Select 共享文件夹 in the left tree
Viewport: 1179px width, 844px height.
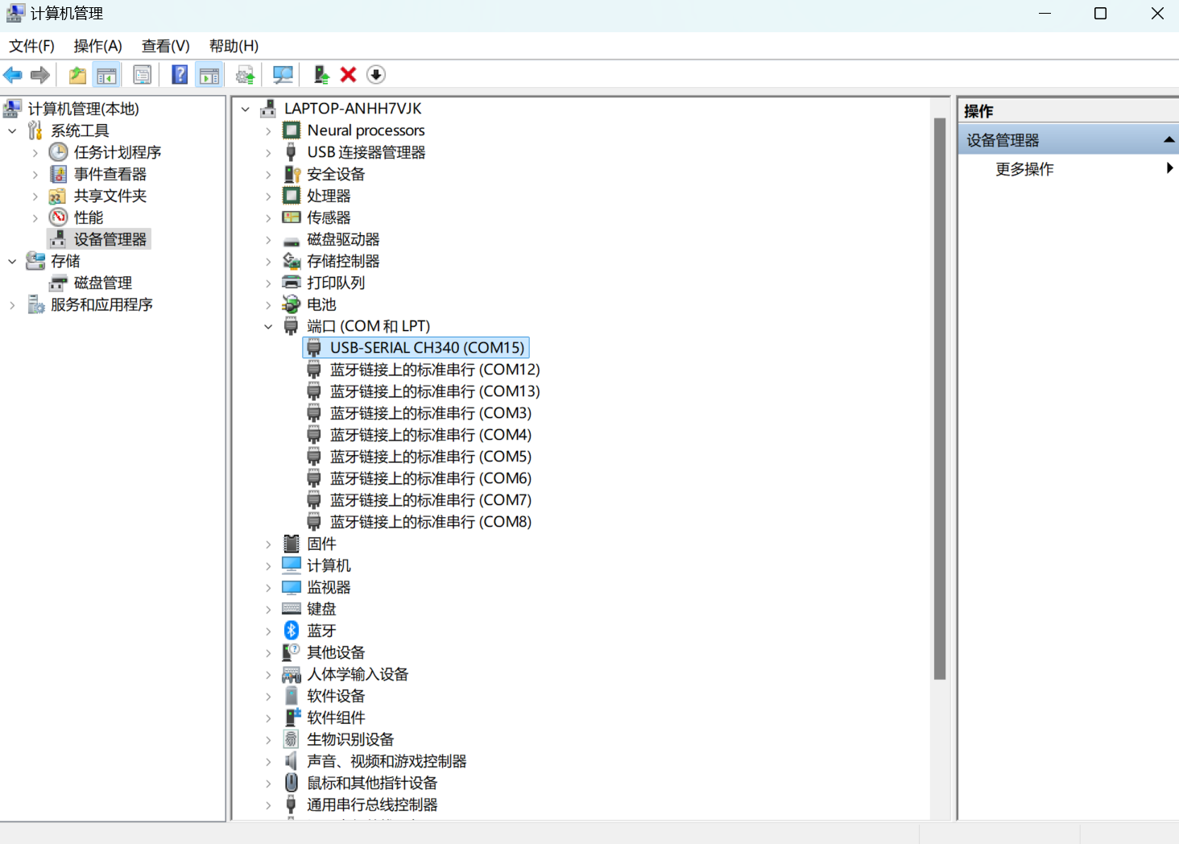coord(110,196)
